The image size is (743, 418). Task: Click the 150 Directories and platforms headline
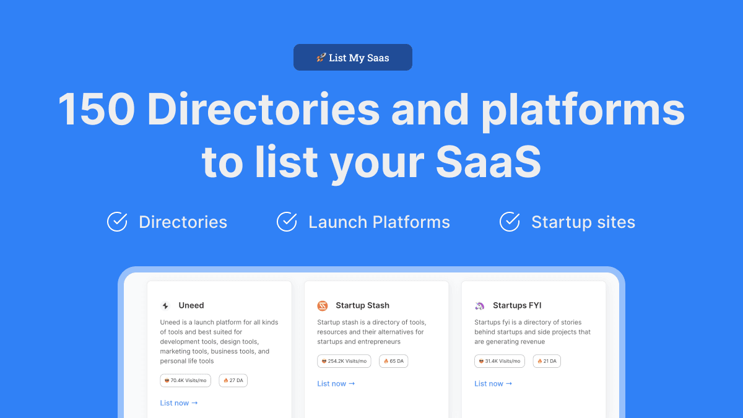pyautogui.click(x=371, y=136)
